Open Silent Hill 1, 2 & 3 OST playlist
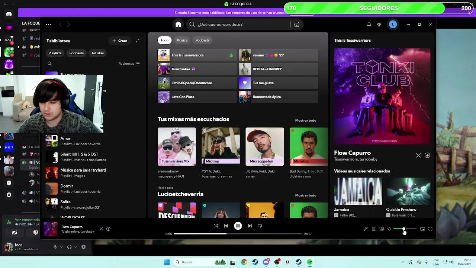The width and height of the screenshot is (476, 268). pos(94,157)
